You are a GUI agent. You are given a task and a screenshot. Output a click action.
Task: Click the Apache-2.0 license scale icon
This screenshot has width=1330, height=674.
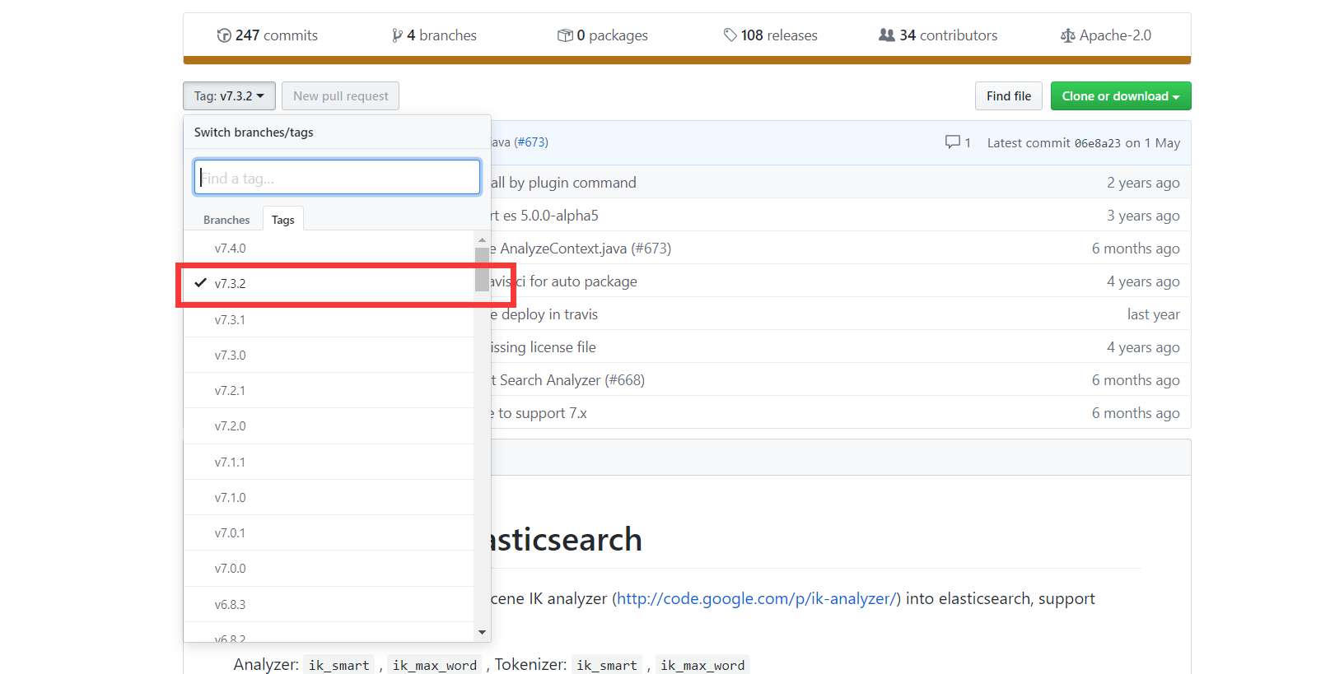[1068, 35]
